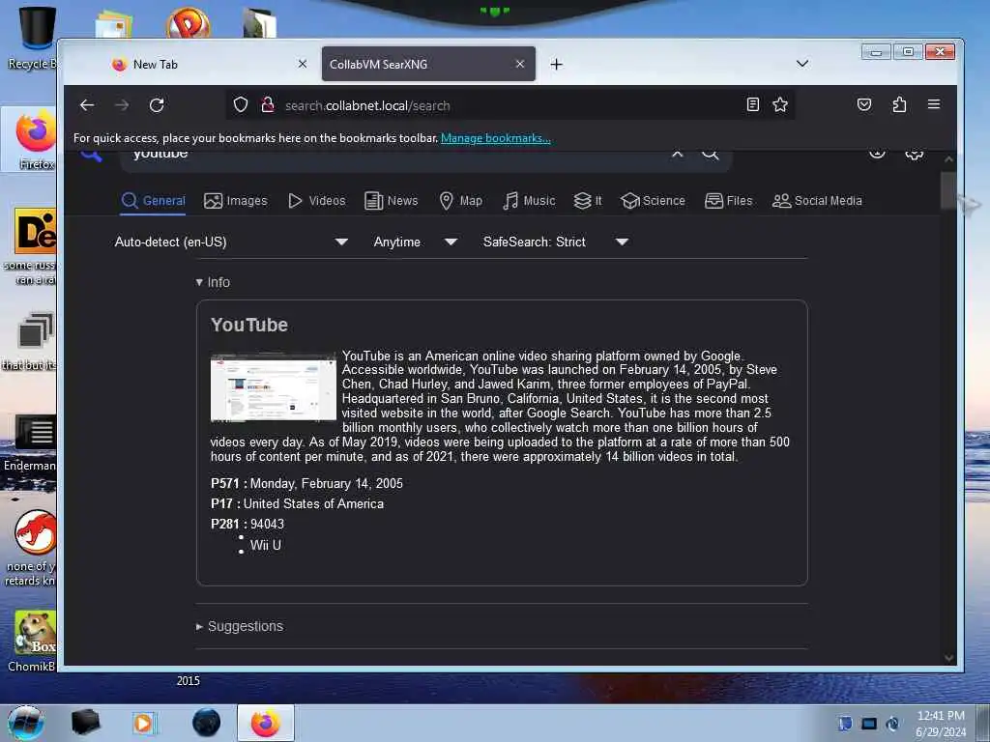Open the ChomikBox desktop icon
Viewport: 990px width, 742px height.
tap(33, 642)
